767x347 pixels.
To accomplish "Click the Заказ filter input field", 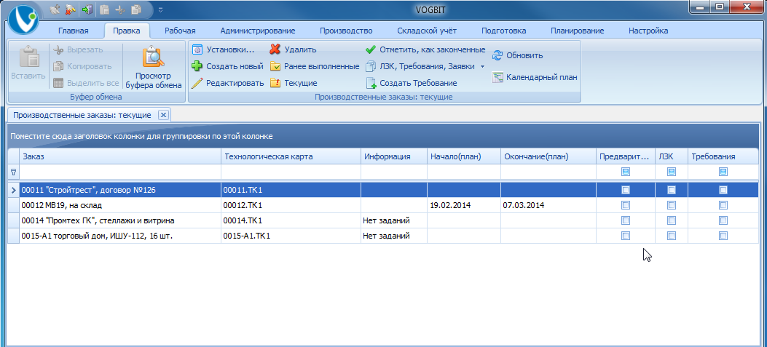I will [x=120, y=172].
